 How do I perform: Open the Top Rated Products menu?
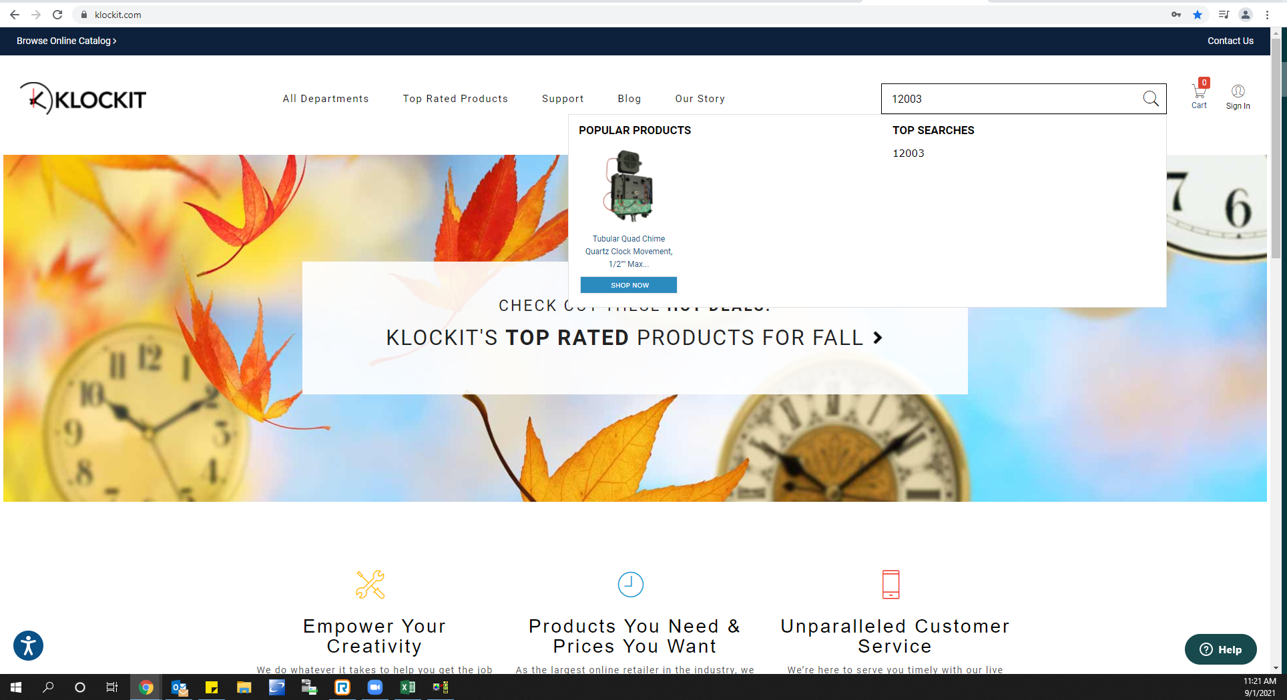tap(455, 99)
